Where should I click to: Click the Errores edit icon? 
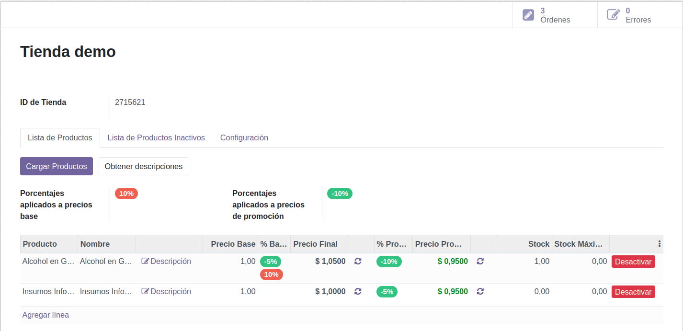[613, 15]
